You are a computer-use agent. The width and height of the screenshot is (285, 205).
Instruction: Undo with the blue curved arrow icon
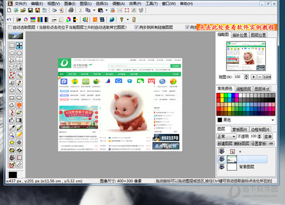pos(9,20)
